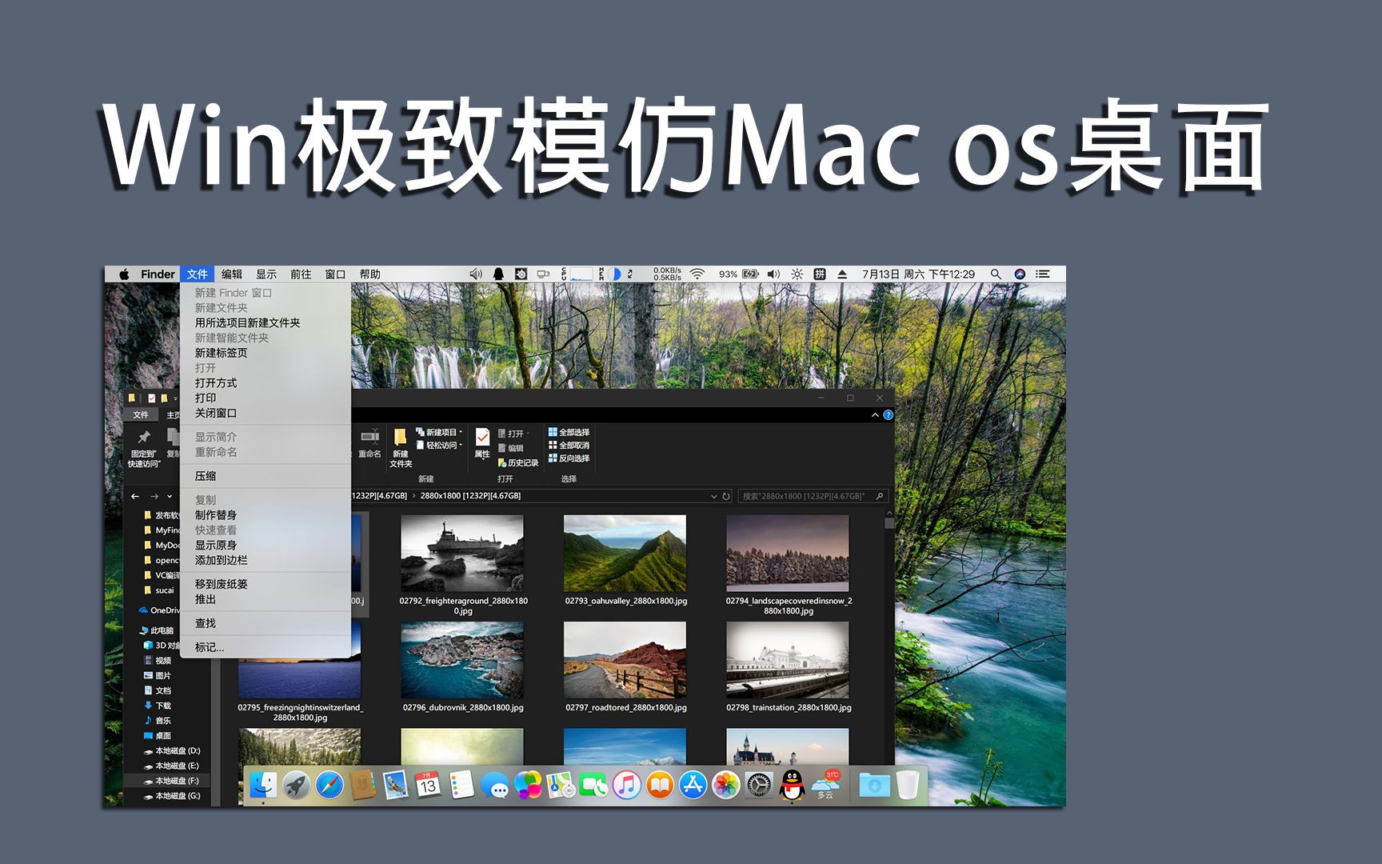Expand the 新建项目 dropdown arrow
1382x864 pixels.
461,431
